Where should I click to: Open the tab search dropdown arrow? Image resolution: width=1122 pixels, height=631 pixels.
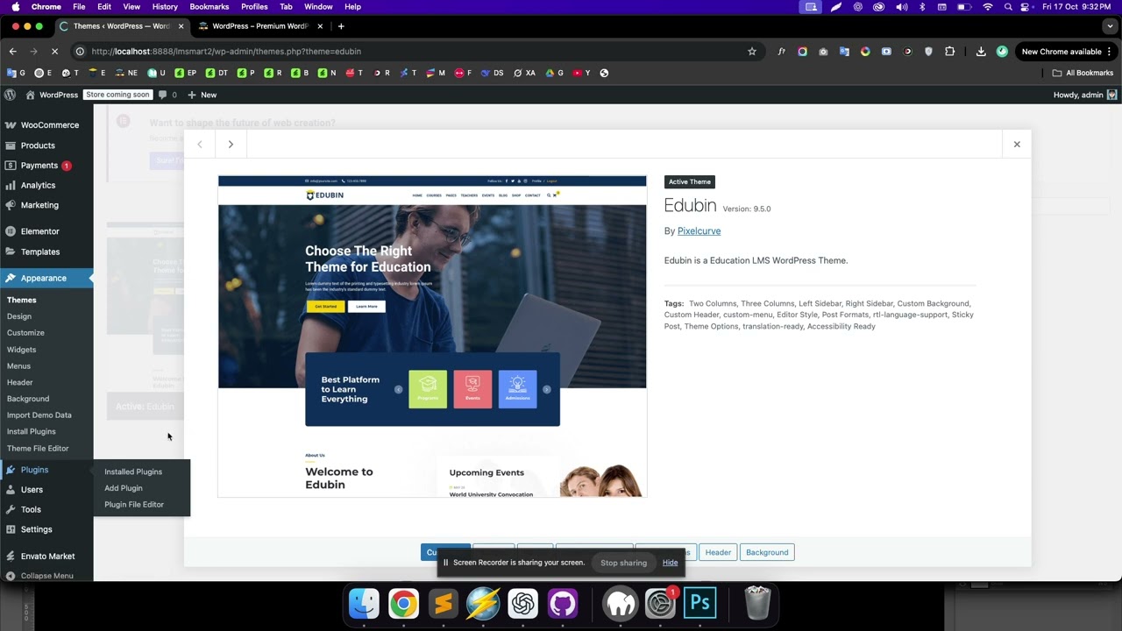tap(1110, 26)
